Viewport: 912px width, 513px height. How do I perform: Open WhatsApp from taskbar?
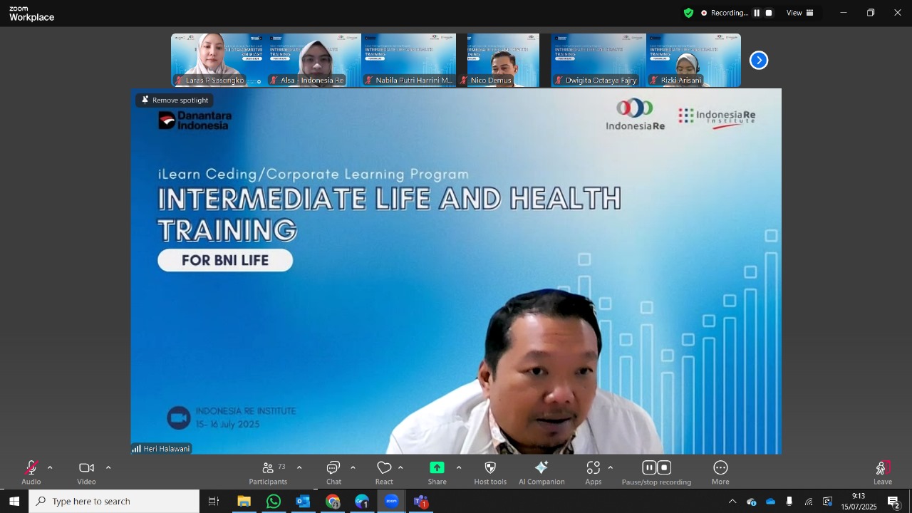click(274, 502)
